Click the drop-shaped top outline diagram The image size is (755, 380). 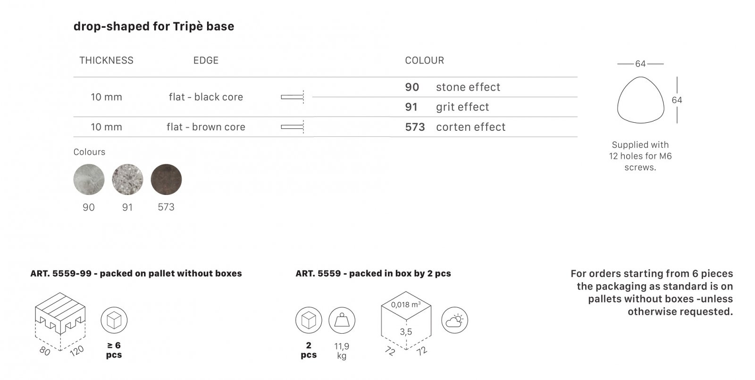pos(640,100)
